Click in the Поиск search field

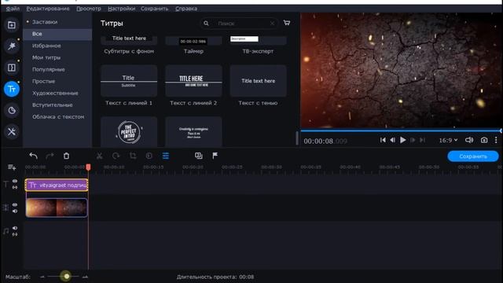(x=239, y=24)
